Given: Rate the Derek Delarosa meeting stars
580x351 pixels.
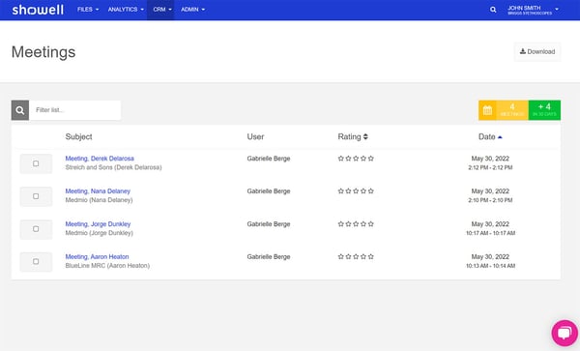Looking at the screenshot, I should [x=356, y=159].
